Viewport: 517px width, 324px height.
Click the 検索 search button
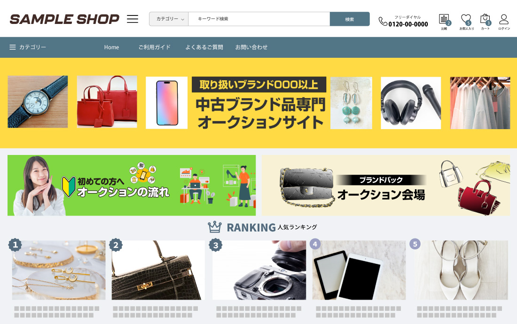(350, 19)
